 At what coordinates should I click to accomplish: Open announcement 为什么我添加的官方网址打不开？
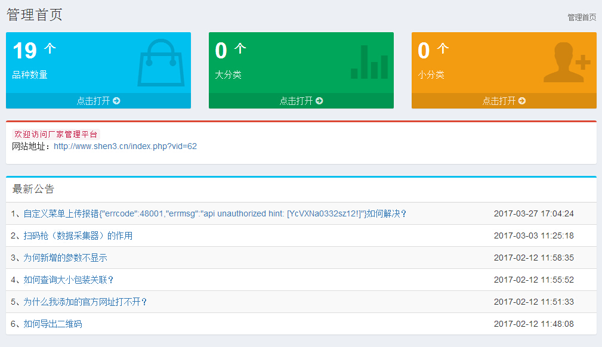85,302
